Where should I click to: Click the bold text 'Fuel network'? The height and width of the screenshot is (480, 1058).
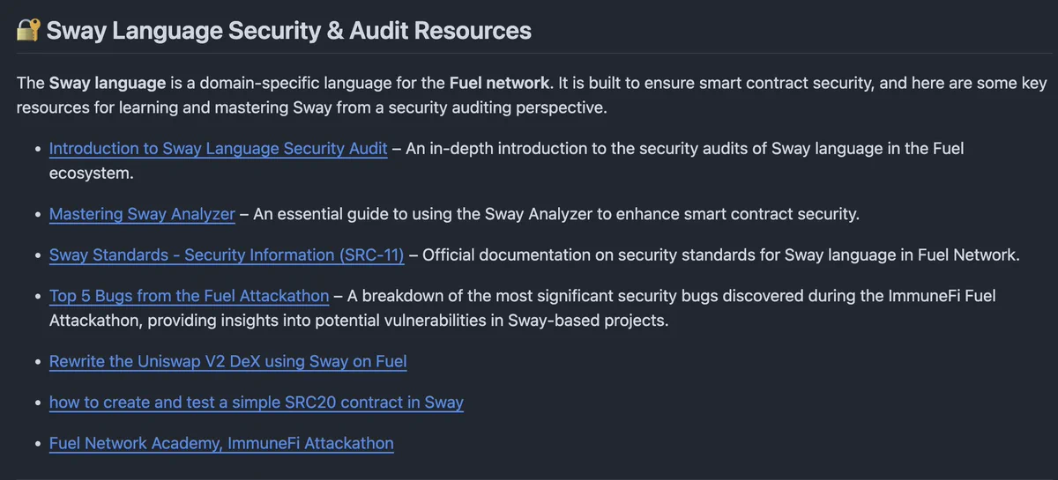[499, 84]
